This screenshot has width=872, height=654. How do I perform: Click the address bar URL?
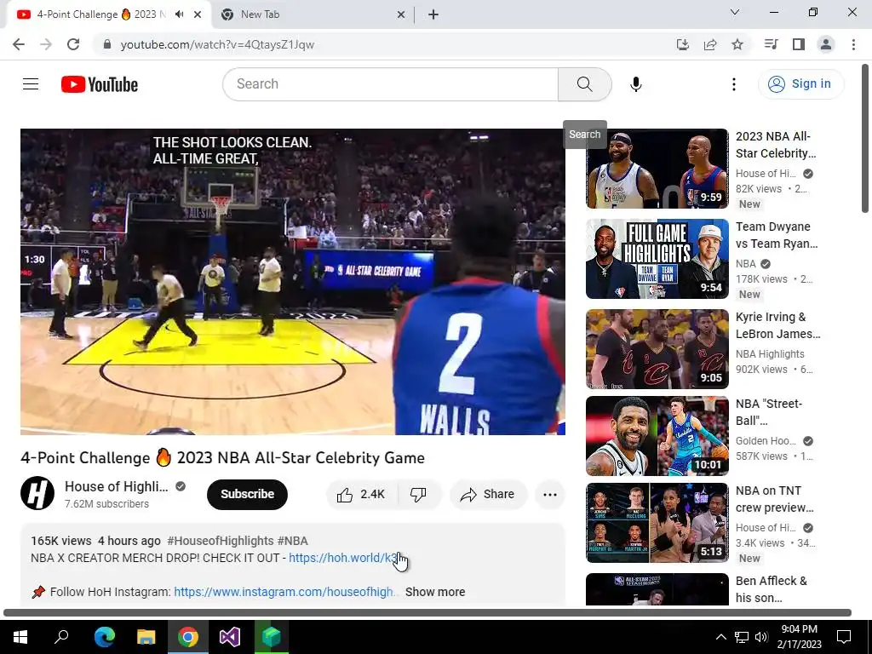point(217,44)
